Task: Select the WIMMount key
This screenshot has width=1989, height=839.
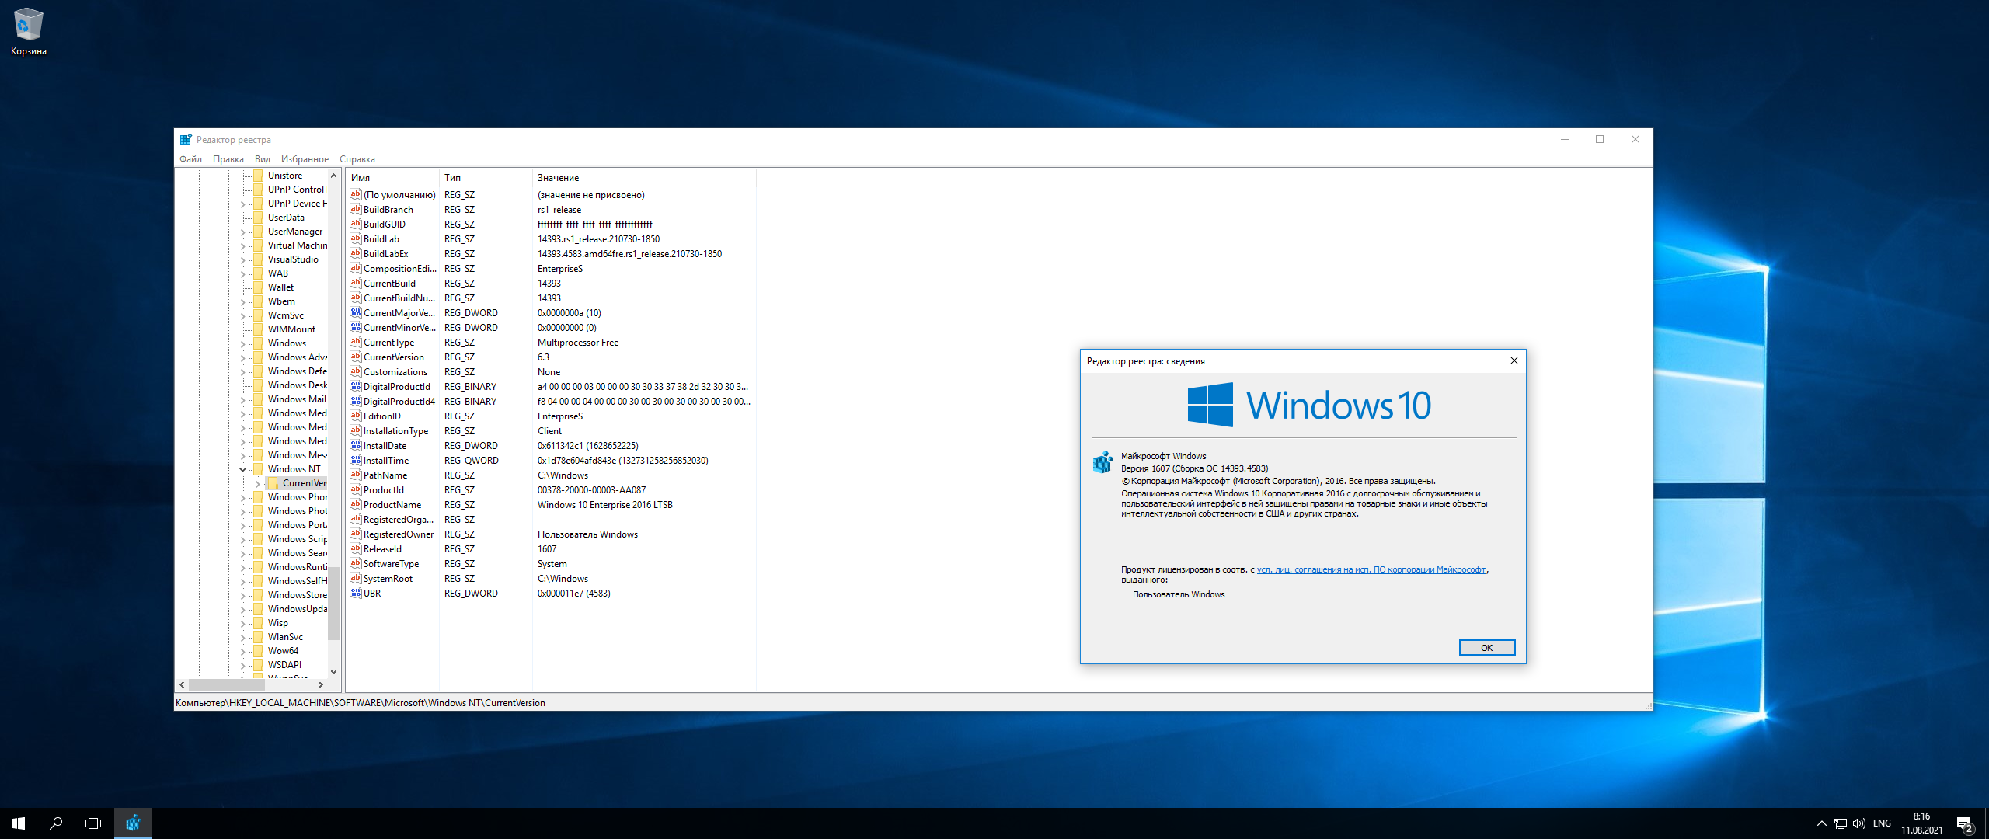Action: click(x=291, y=329)
